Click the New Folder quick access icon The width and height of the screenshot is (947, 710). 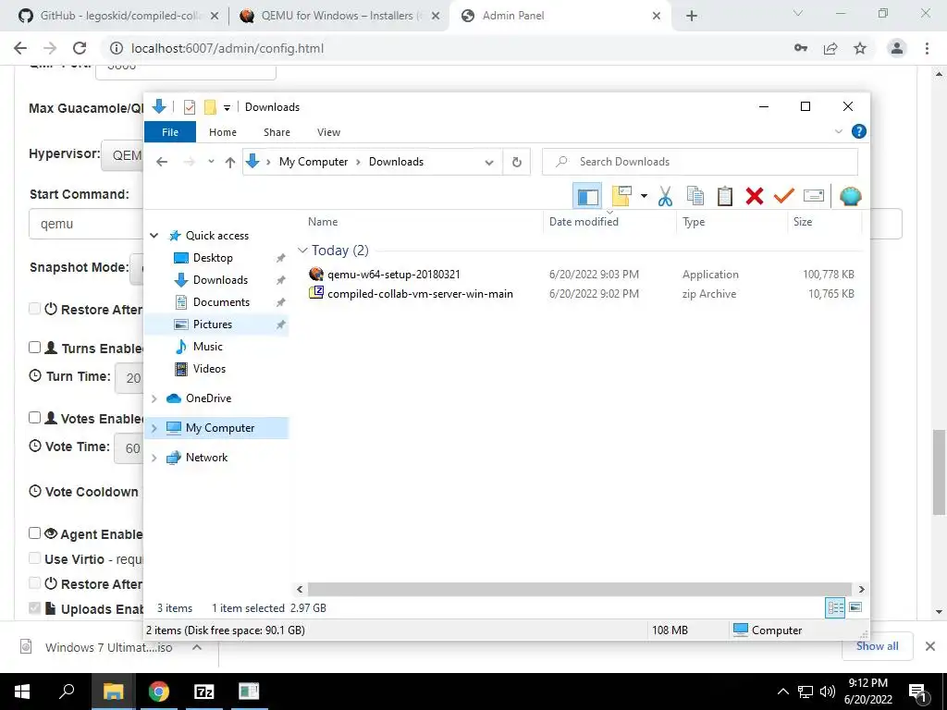click(x=210, y=107)
